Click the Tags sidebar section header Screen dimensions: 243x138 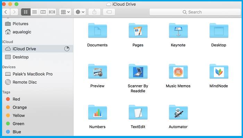6,92
